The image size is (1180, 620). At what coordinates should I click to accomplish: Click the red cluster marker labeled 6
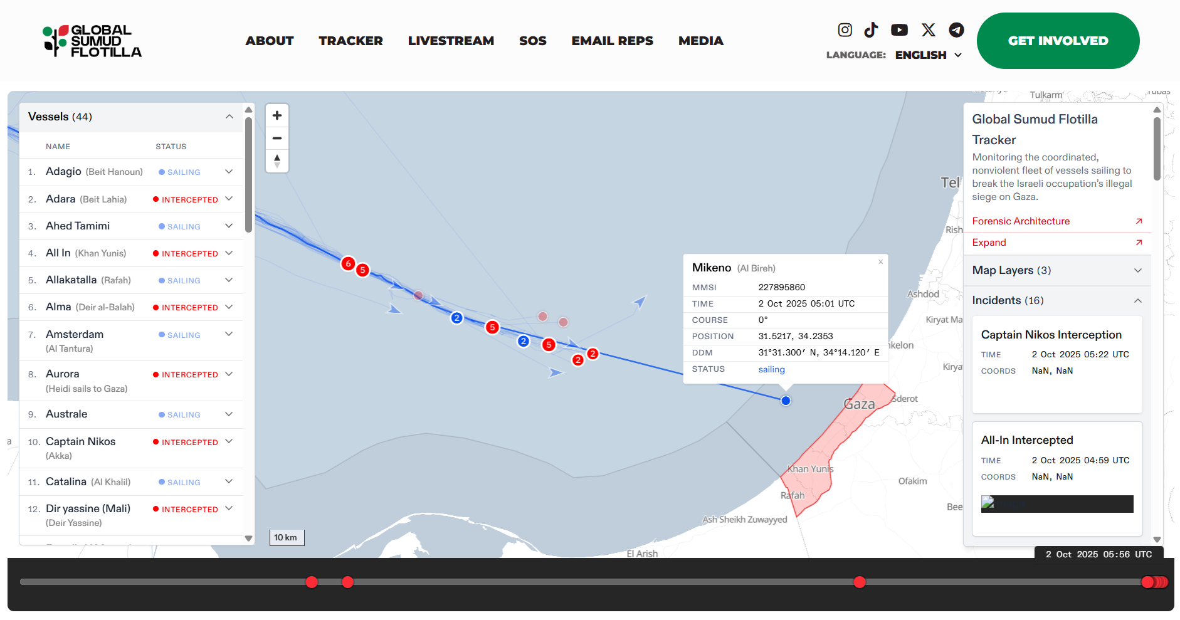point(348,264)
